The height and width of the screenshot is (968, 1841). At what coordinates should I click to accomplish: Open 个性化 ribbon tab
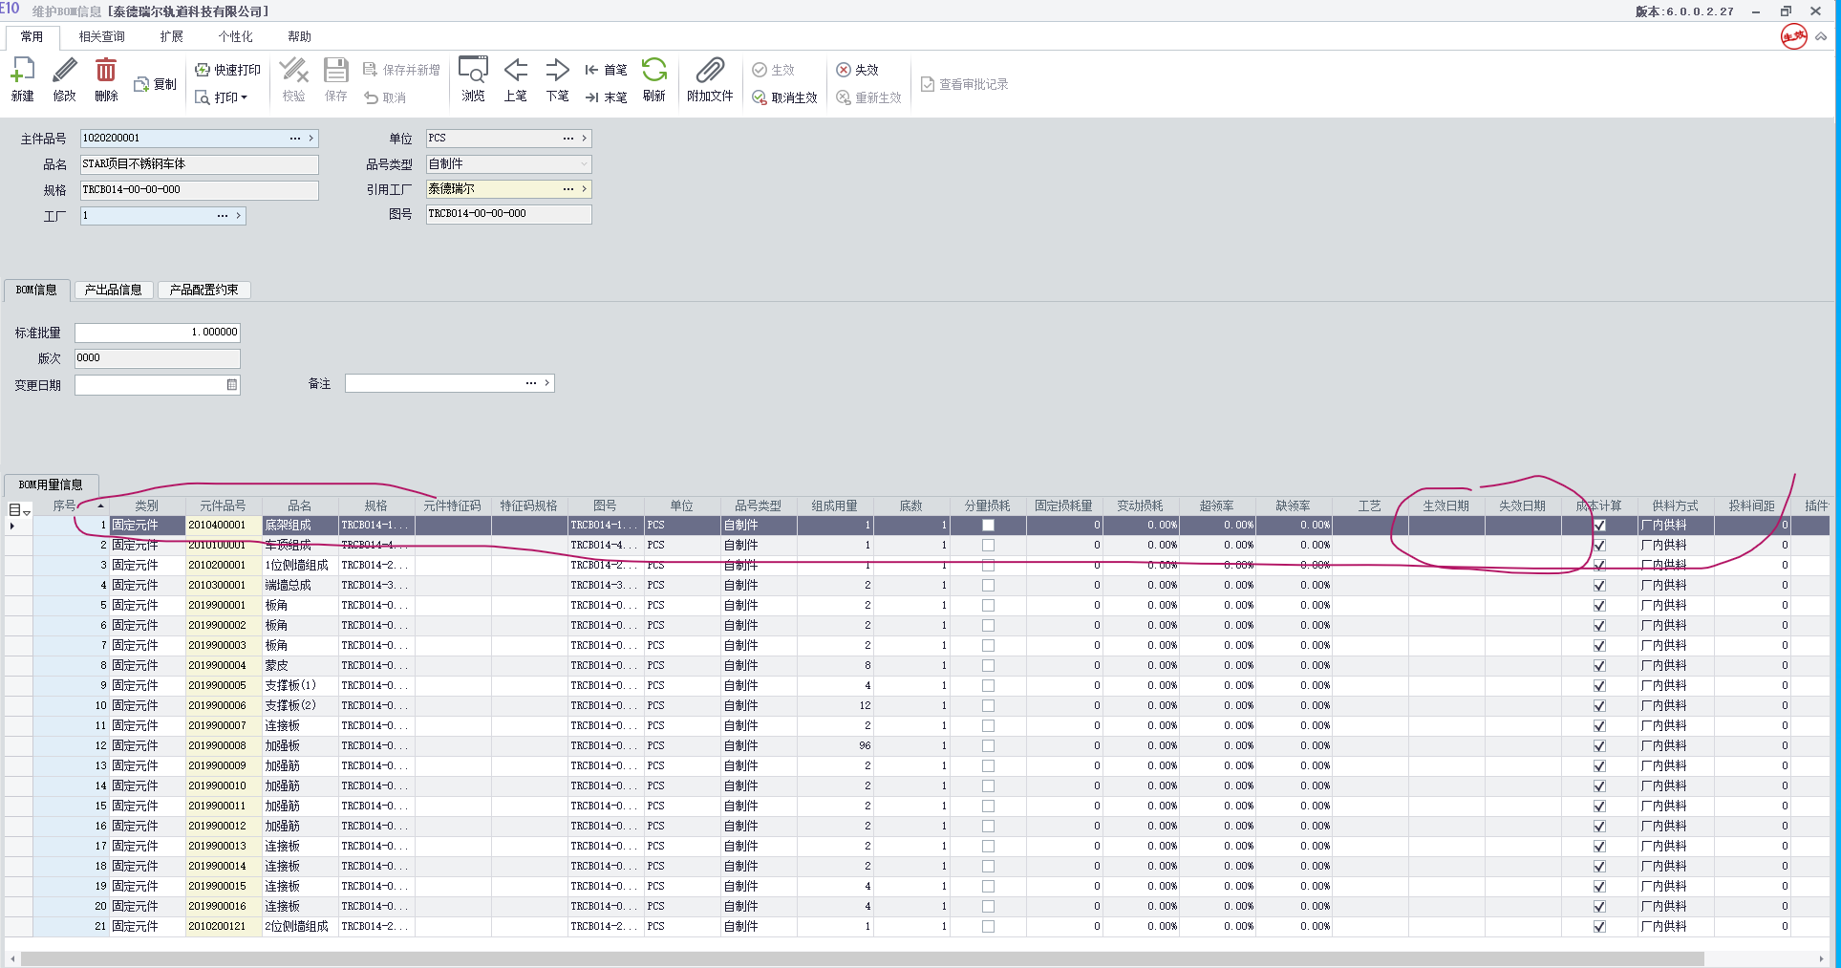point(235,36)
